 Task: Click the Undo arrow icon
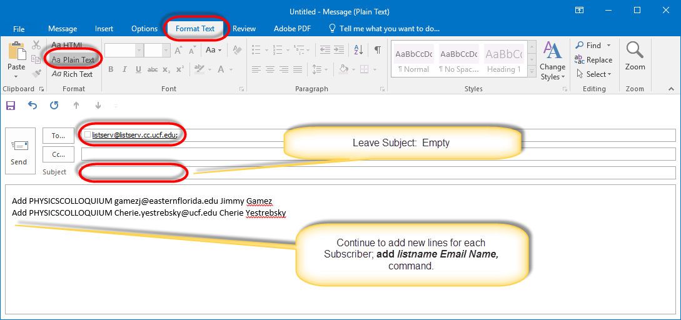32,105
